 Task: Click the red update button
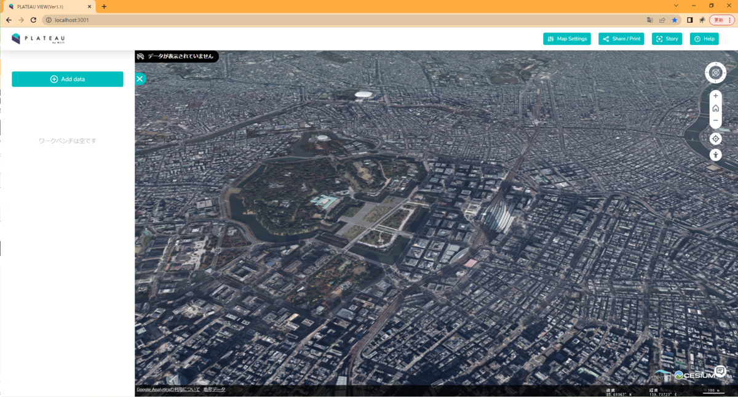[722, 20]
